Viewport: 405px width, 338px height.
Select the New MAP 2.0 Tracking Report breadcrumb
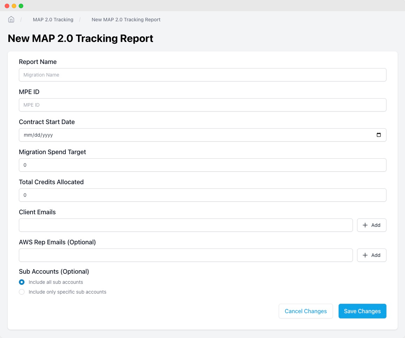[126, 20]
